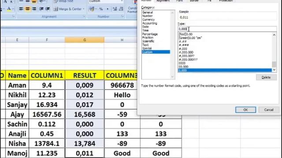Screen dimensions: 282x158
Task: Select the [Red]0.00 format code
Action: coord(186,34)
